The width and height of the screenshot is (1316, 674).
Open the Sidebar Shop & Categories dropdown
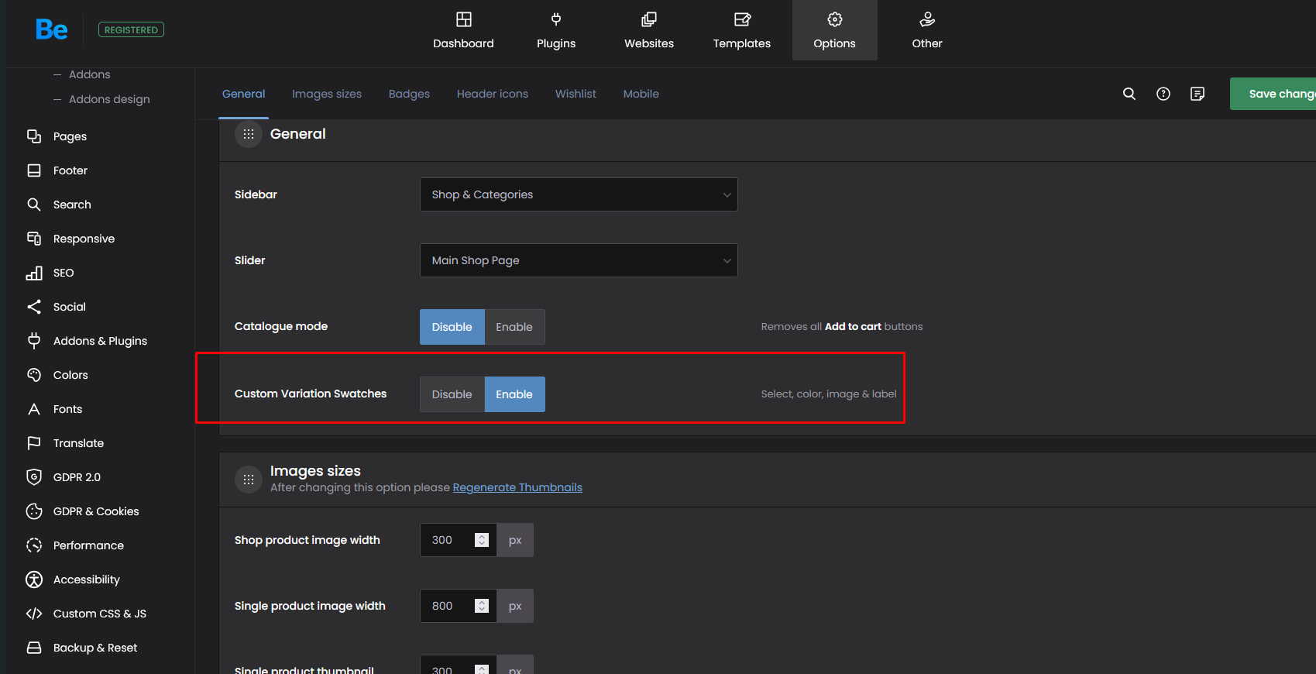point(579,194)
